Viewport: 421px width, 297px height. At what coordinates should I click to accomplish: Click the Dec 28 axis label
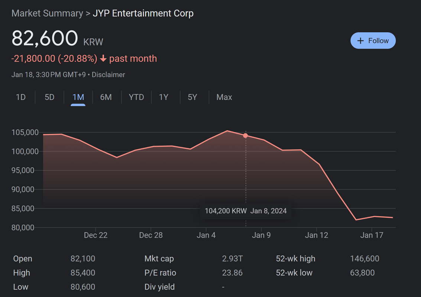[151, 235]
